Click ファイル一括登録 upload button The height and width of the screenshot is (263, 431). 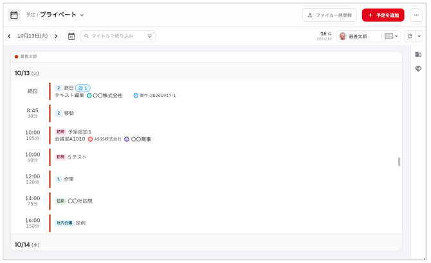pos(329,15)
